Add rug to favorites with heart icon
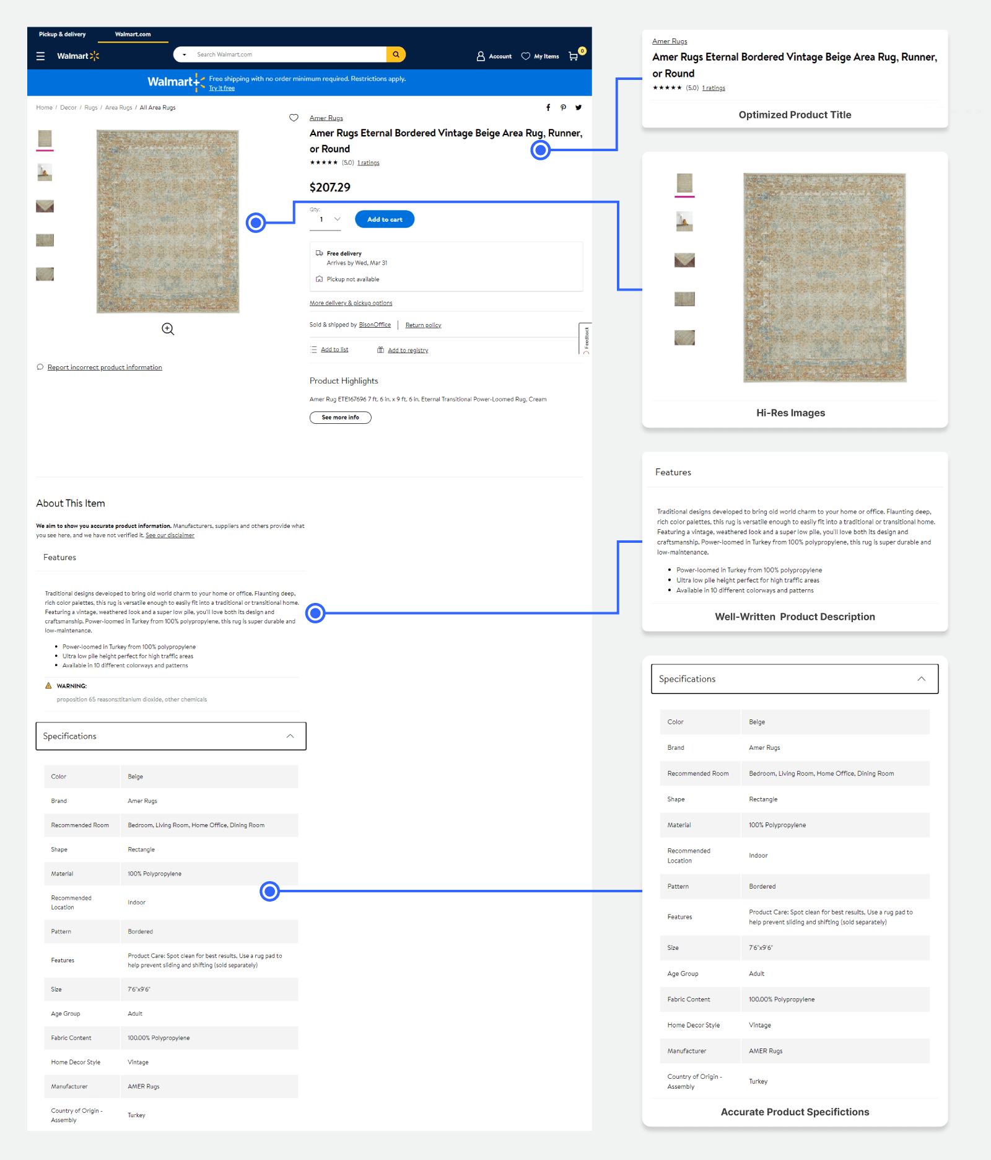 point(294,118)
